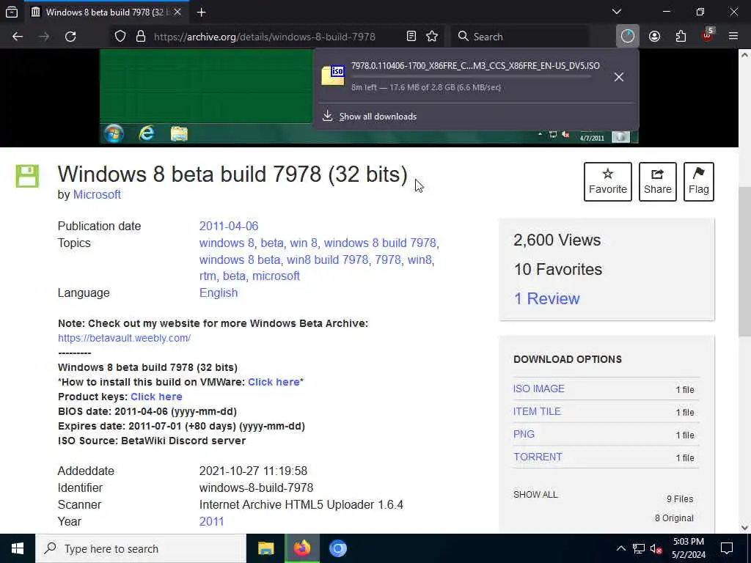Click the taskbar search box
This screenshot has height=563, width=751.
[141, 548]
